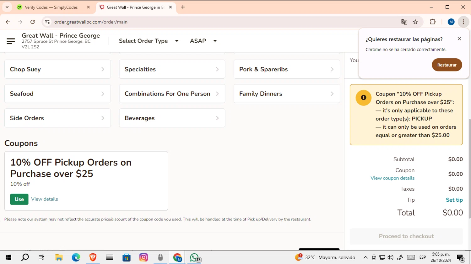Viewport: 471px width, 264px height.
Task: Expand the Beverages chevron
Action: click(x=217, y=118)
